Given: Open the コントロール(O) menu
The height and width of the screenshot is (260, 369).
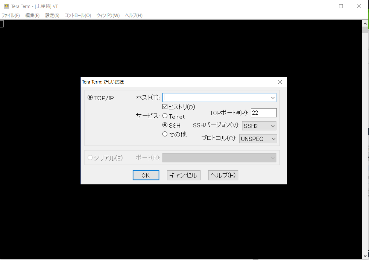Looking at the screenshot, I should point(77,15).
